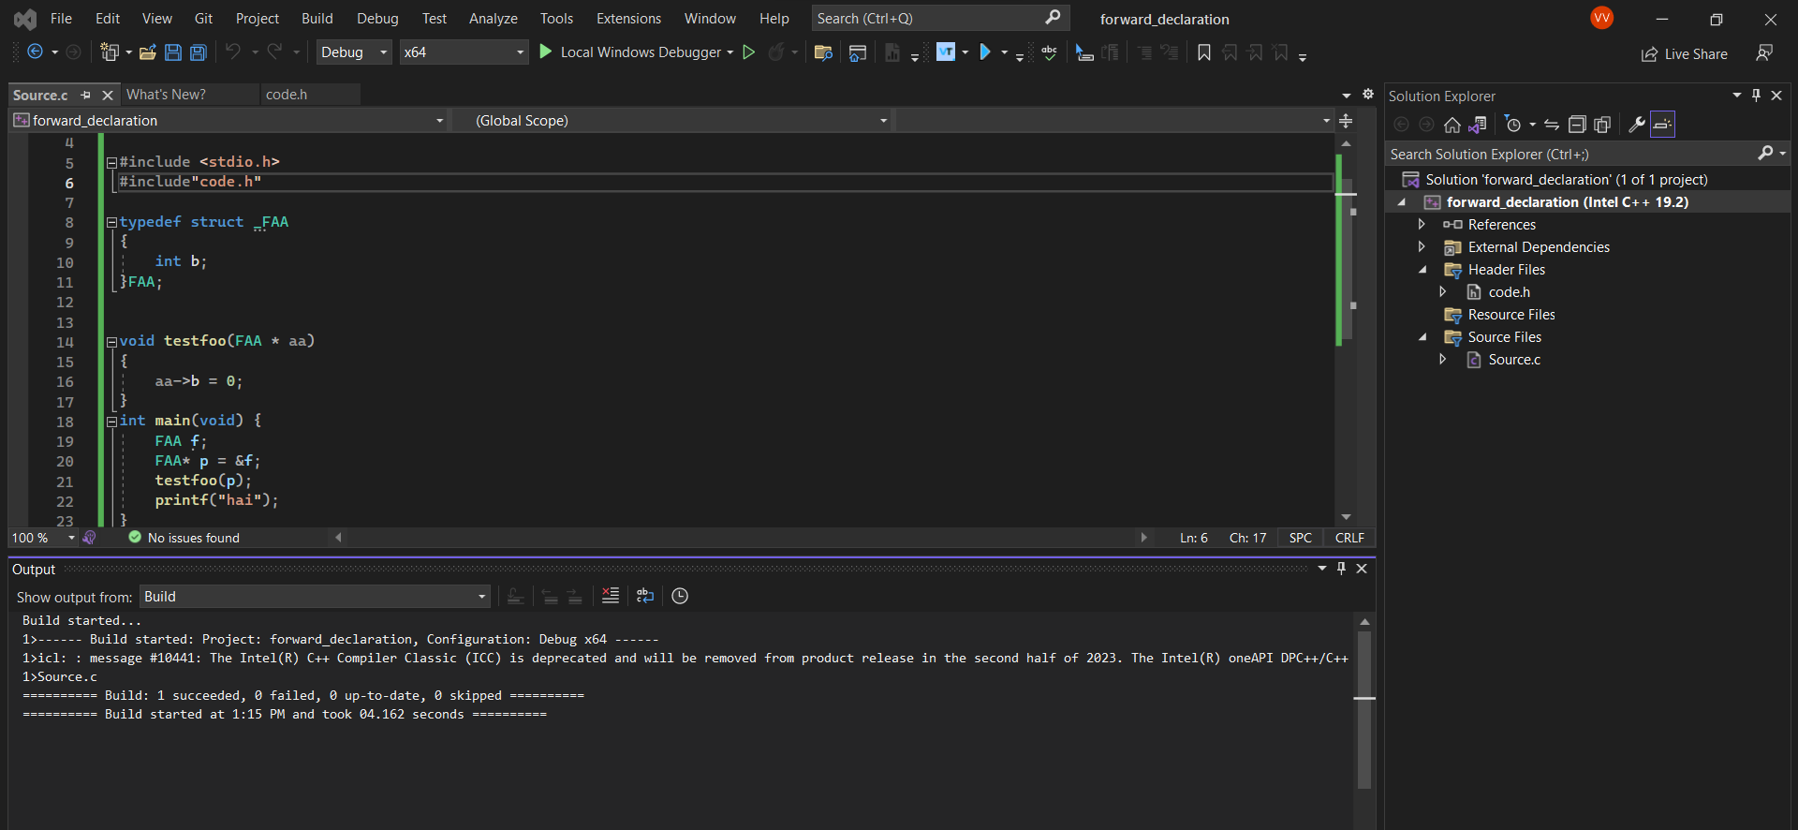The height and width of the screenshot is (830, 1798).
Task: Toggle Show All Files in Solution Explorer
Action: tap(1602, 125)
